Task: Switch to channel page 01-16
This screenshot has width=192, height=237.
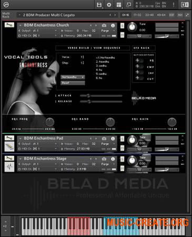Action: pyautogui.click(x=126, y=15)
